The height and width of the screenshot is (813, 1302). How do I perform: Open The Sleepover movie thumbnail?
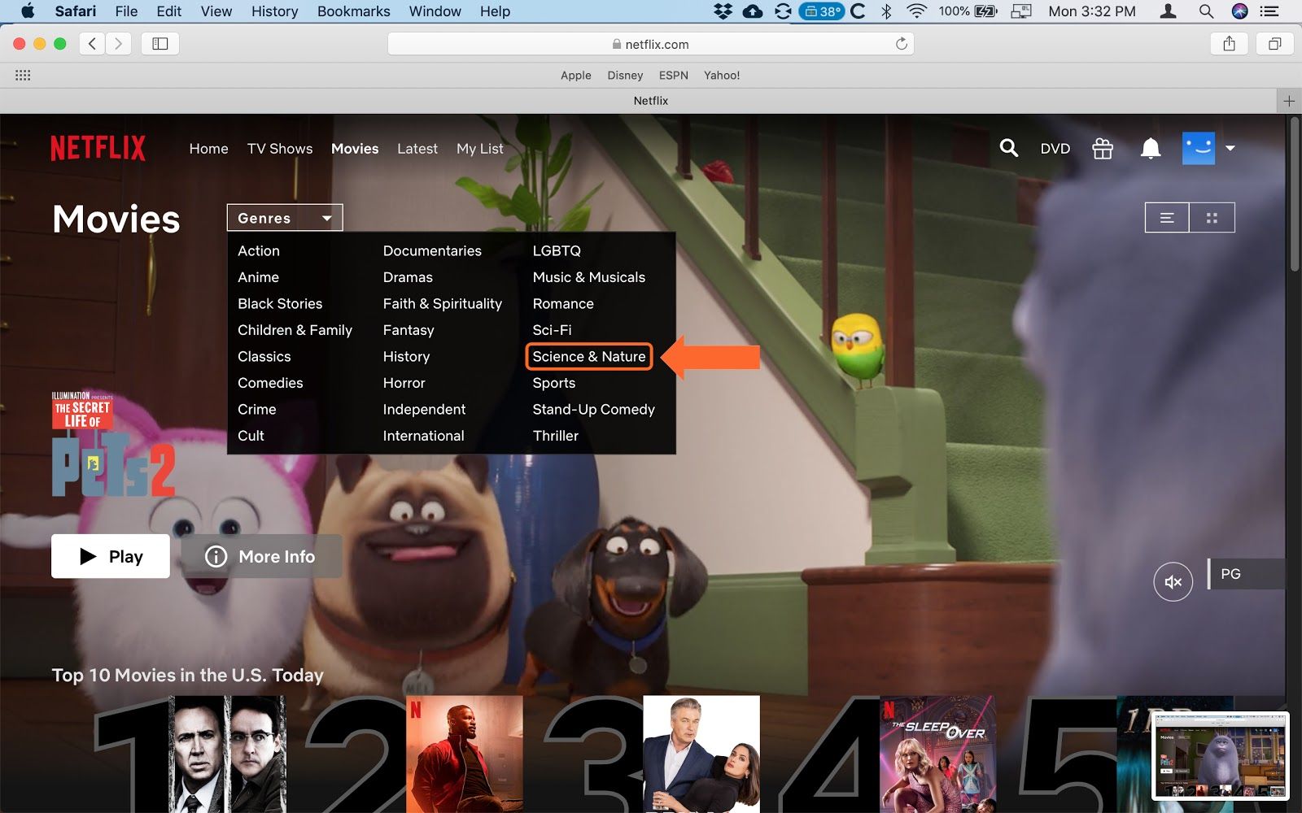[937, 754]
